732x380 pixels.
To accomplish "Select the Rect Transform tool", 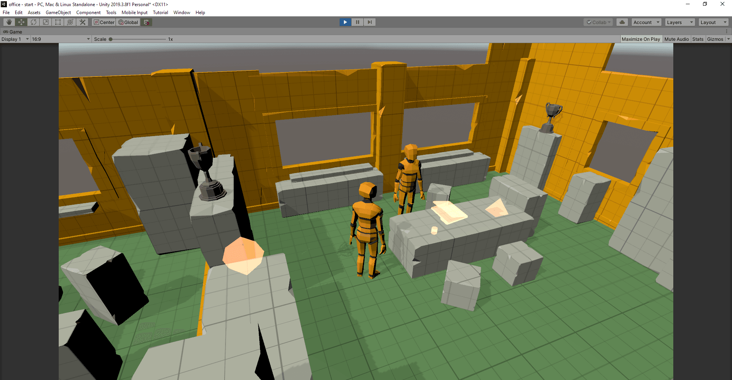I will coord(58,22).
